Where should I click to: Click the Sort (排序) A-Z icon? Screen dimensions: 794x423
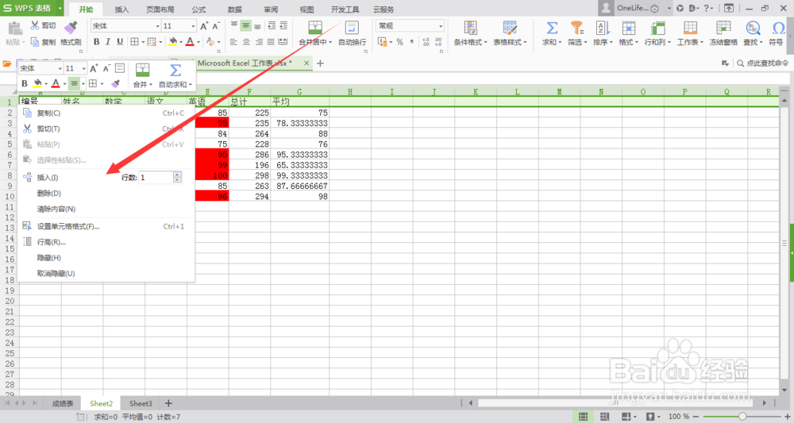(603, 29)
